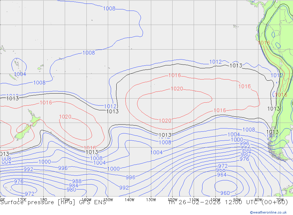Select the 110W longitude label
293x215 pixels.
tap(194, 200)
